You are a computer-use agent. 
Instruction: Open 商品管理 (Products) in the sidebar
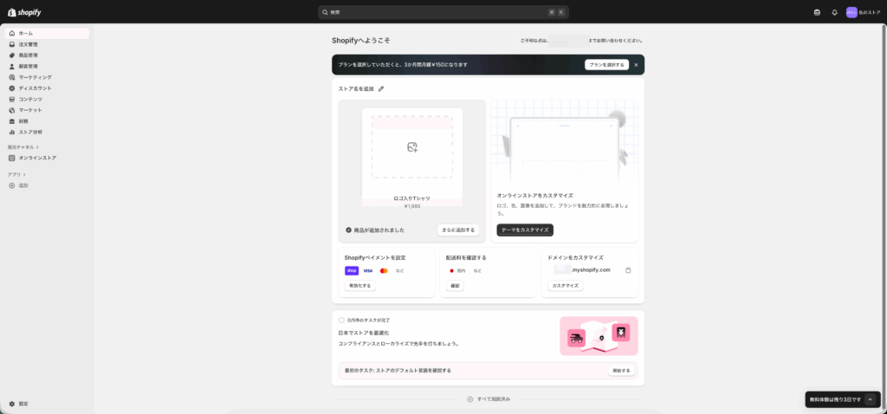point(28,55)
